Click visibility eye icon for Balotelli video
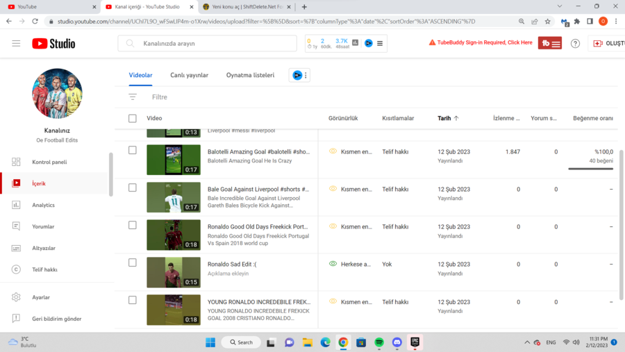The image size is (625, 352). tap(333, 151)
